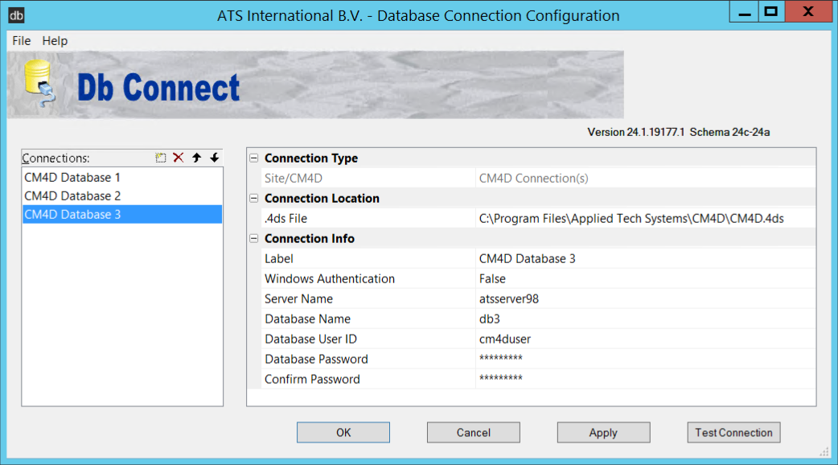Click the Label property name

[279, 259]
